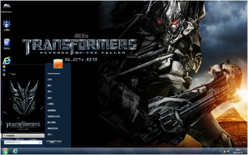Open Internet Explorer pinned on the taskbar
Image resolution: width=248 pixels, height=155 pixels.
(x=15, y=151)
